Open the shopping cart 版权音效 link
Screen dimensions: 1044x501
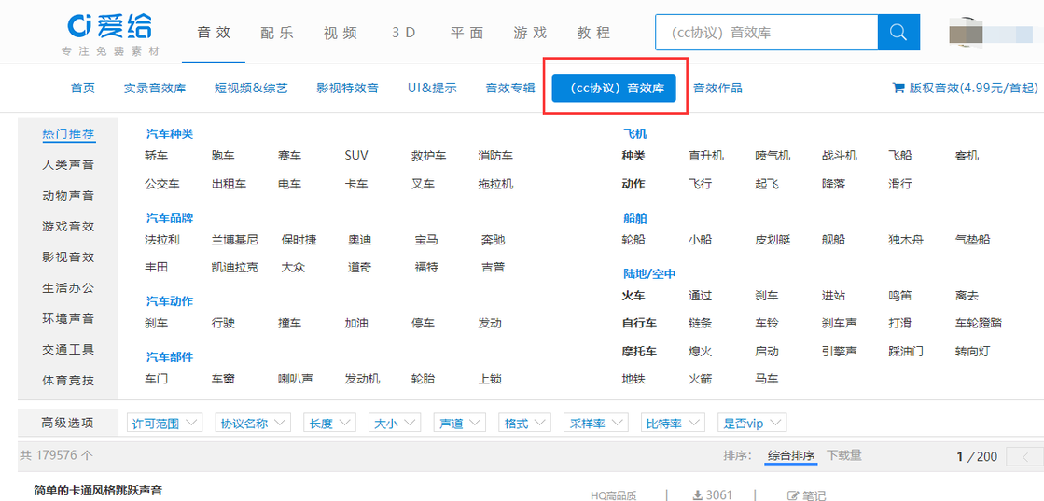pos(965,88)
